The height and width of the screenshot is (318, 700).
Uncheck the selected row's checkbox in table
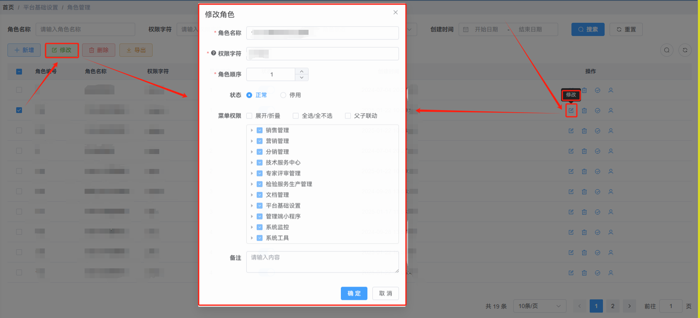point(19,110)
